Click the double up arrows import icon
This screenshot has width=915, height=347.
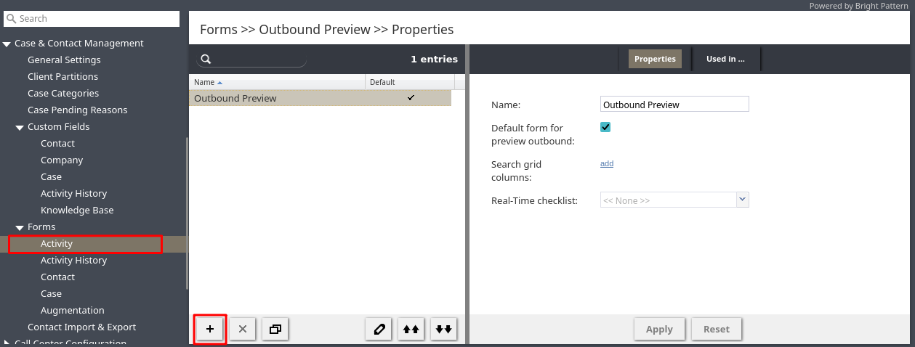(411, 329)
